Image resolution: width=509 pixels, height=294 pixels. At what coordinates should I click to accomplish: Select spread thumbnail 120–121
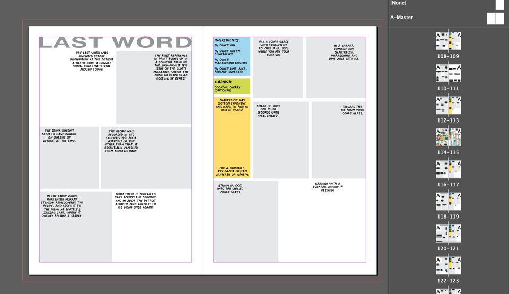pyautogui.click(x=449, y=234)
